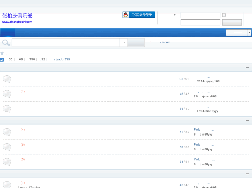Open forum icon in the 55 / 55 row
Image resolution: width=252 pixels, height=188 pixels.
(7, 147)
